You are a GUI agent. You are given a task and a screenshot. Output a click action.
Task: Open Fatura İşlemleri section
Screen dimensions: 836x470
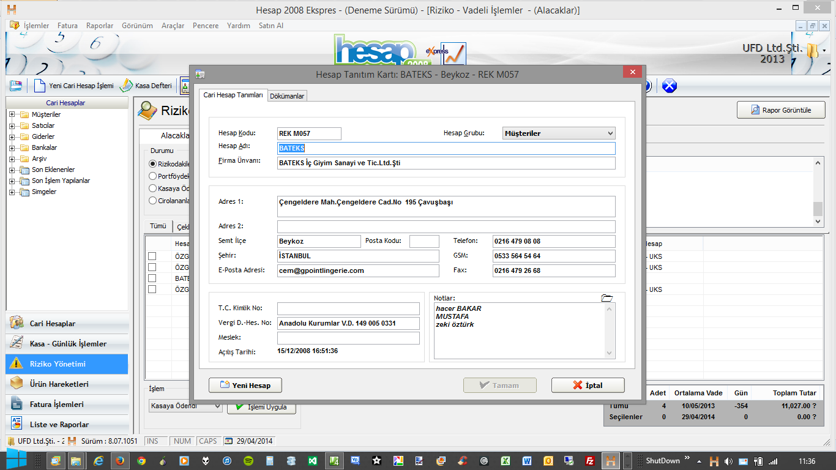coord(67,405)
